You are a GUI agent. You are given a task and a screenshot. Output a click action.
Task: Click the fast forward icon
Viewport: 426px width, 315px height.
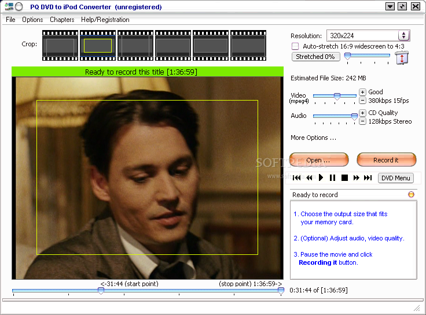click(356, 177)
